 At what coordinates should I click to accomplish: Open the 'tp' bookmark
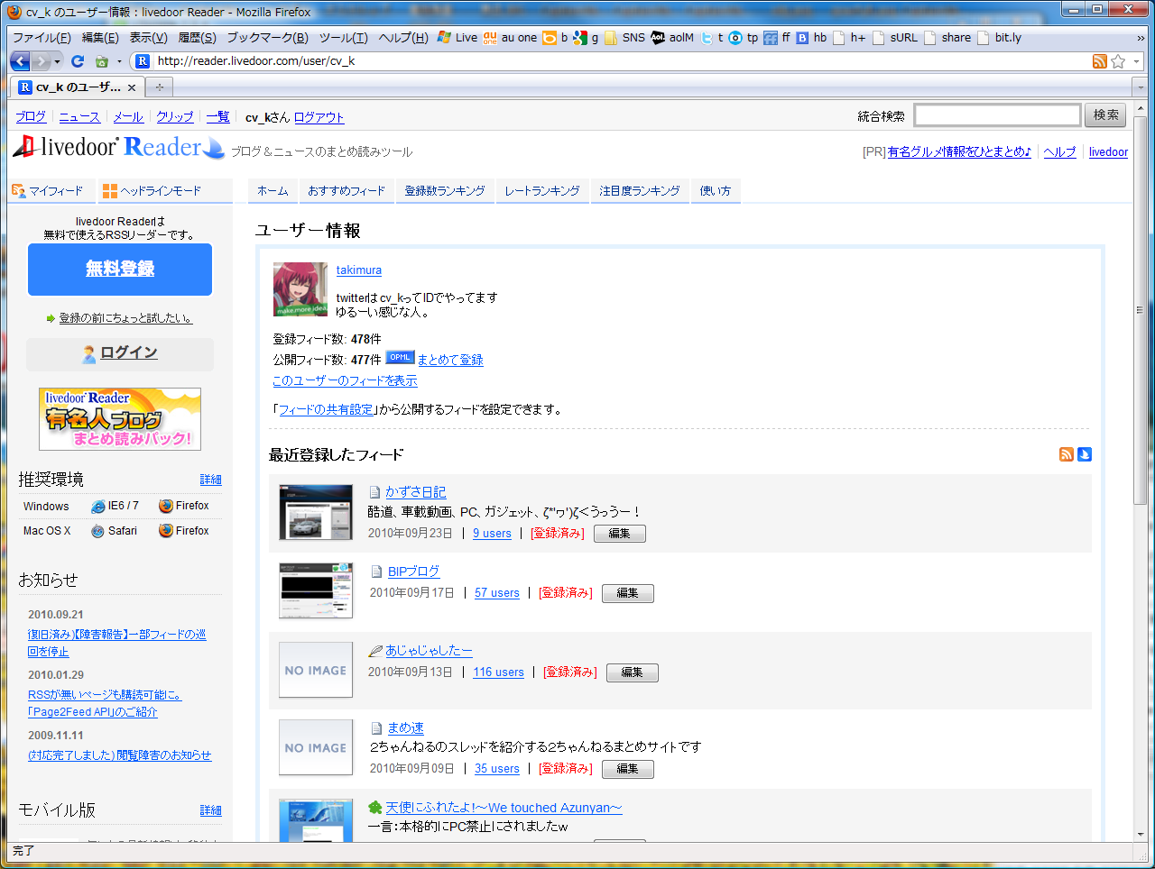pos(744,38)
